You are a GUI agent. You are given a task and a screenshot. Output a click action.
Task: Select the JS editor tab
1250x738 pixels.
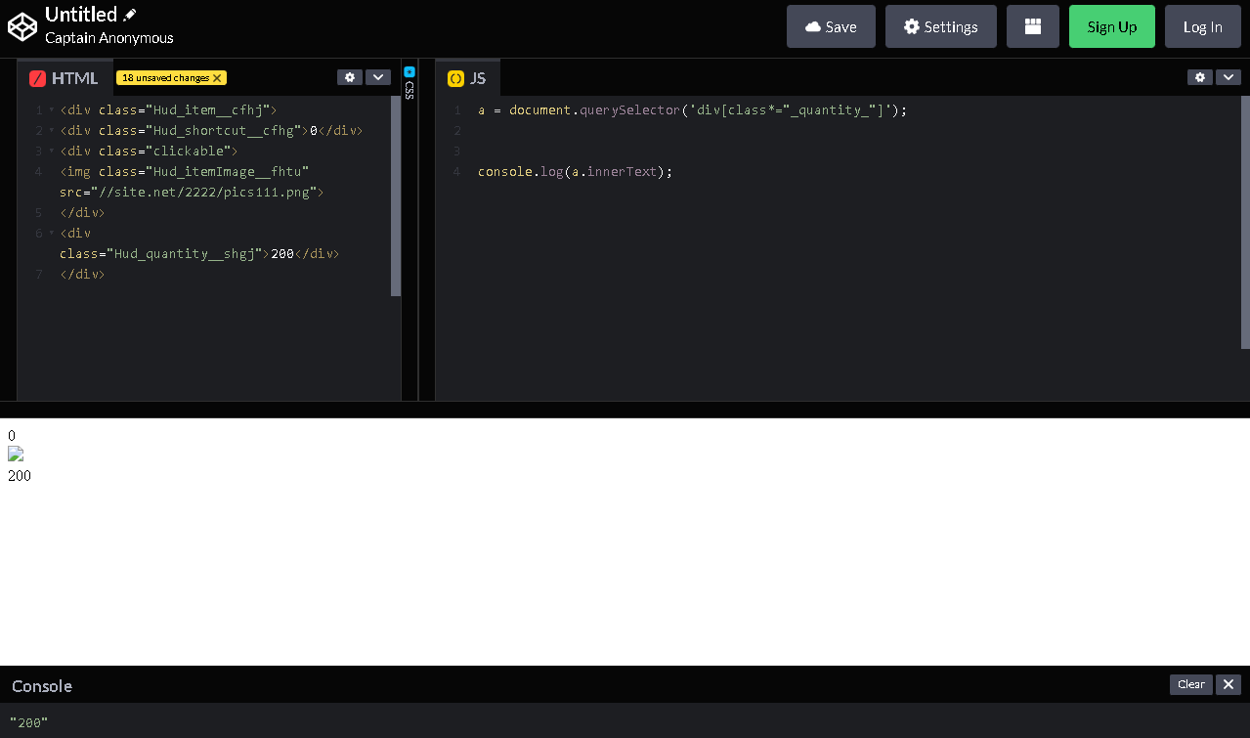click(x=467, y=78)
